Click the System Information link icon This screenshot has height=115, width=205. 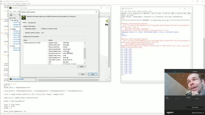point(11,79)
